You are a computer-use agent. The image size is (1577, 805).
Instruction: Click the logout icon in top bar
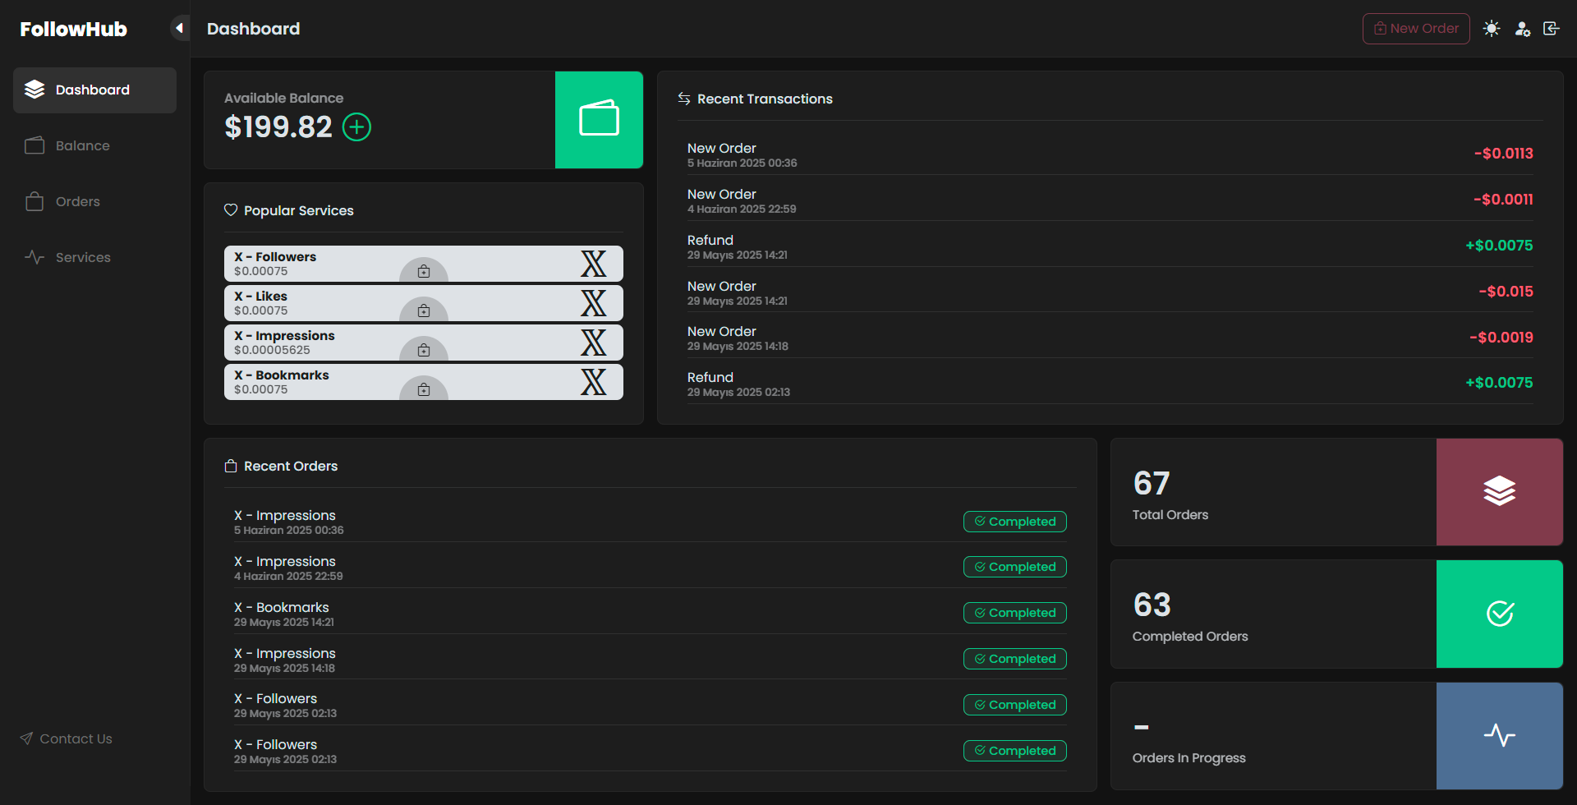pyautogui.click(x=1552, y=28)
